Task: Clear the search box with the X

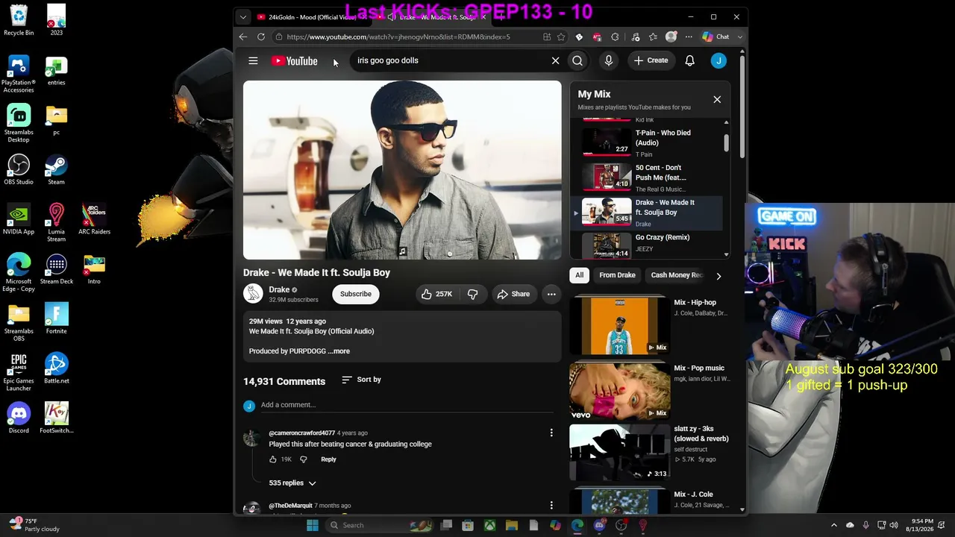Action: [x=555, y=60]
